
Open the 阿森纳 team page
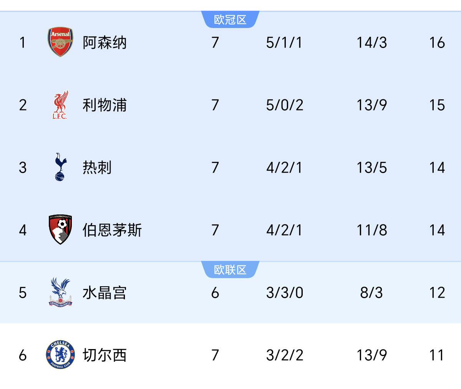[104, 43]
